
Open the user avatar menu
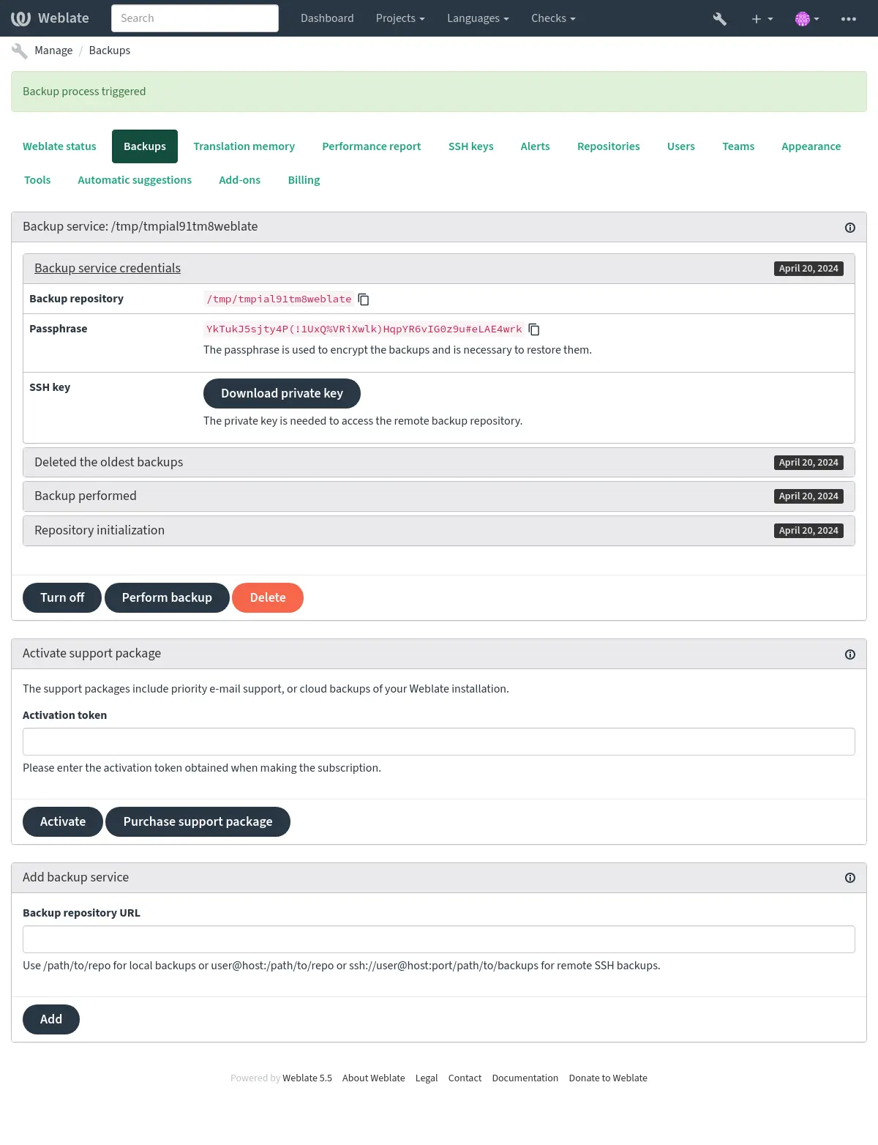pyautogui.click(x=807, y=18)
